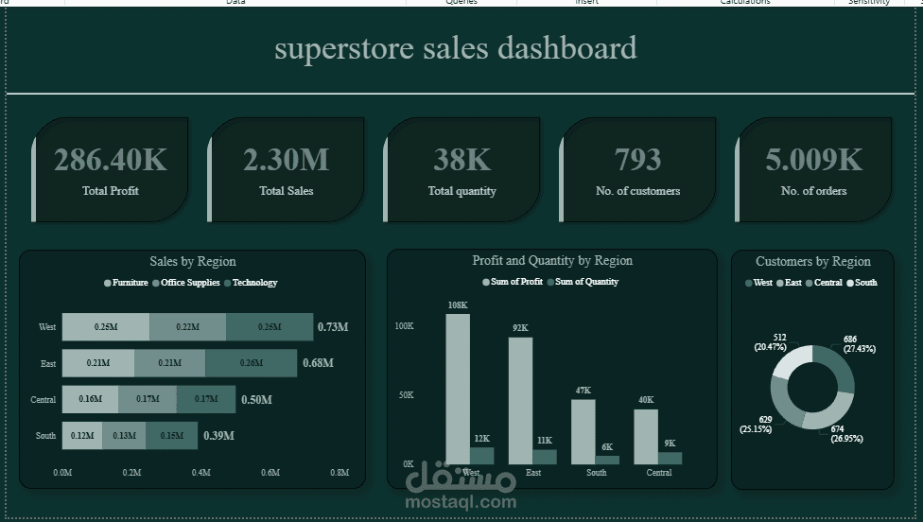This screenshot has height=522, width=923.
Task: Click the 0.4M x-axis tick label
Action: (x=201, y=473)
